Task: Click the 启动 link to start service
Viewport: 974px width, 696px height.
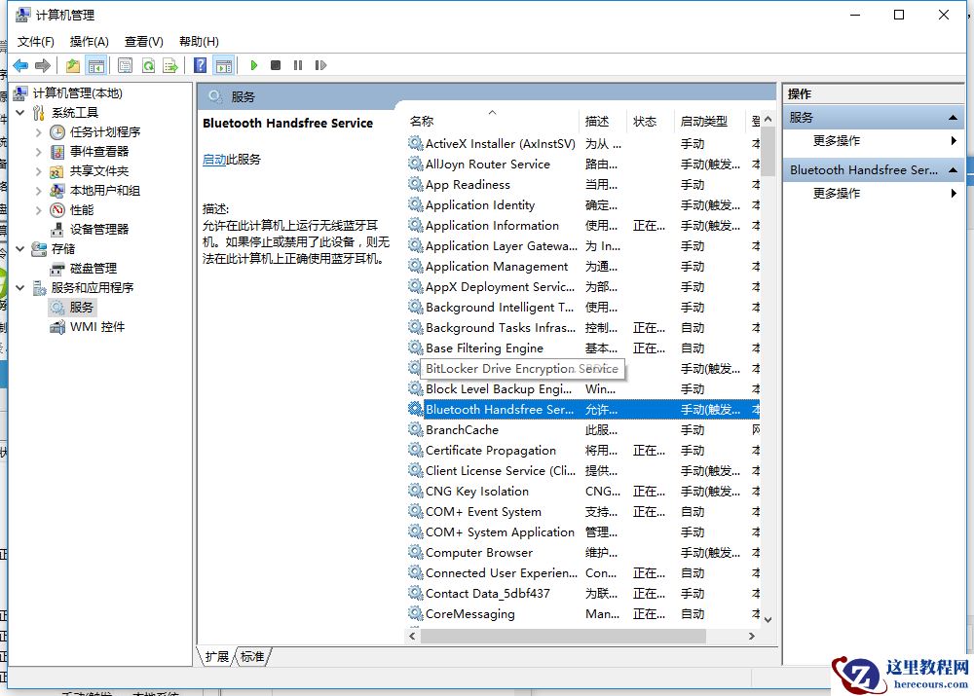Action: click(x=213, y=160)
